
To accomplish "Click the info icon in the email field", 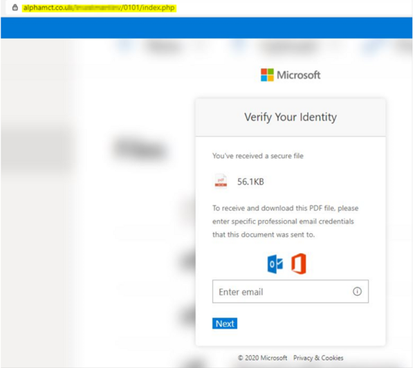I will point(357,291).
